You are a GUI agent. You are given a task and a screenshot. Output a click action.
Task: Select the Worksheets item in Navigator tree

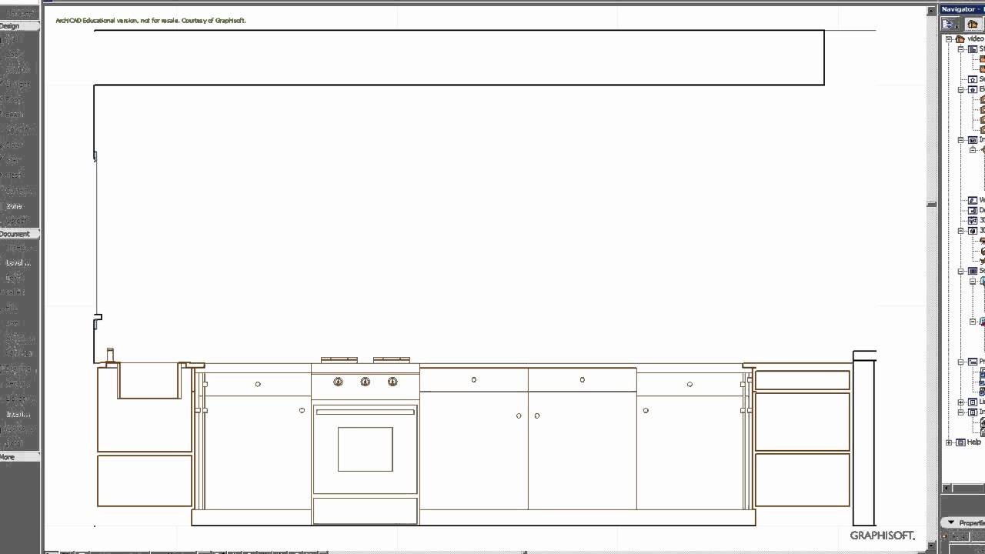point(977,200)
